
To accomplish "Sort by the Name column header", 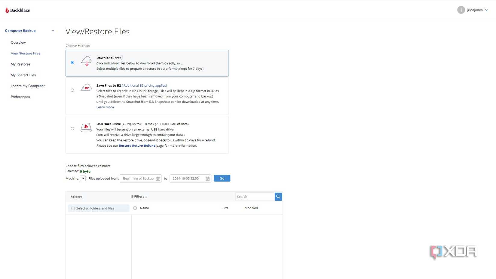I will coord(144,208).
